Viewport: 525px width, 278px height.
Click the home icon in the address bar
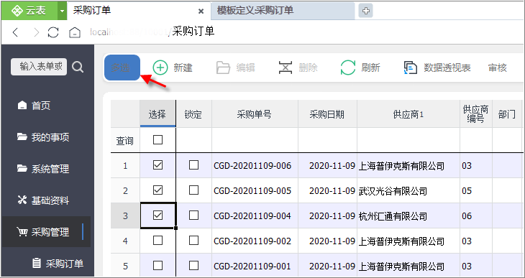pyautogui.click(x=75, y=32)
